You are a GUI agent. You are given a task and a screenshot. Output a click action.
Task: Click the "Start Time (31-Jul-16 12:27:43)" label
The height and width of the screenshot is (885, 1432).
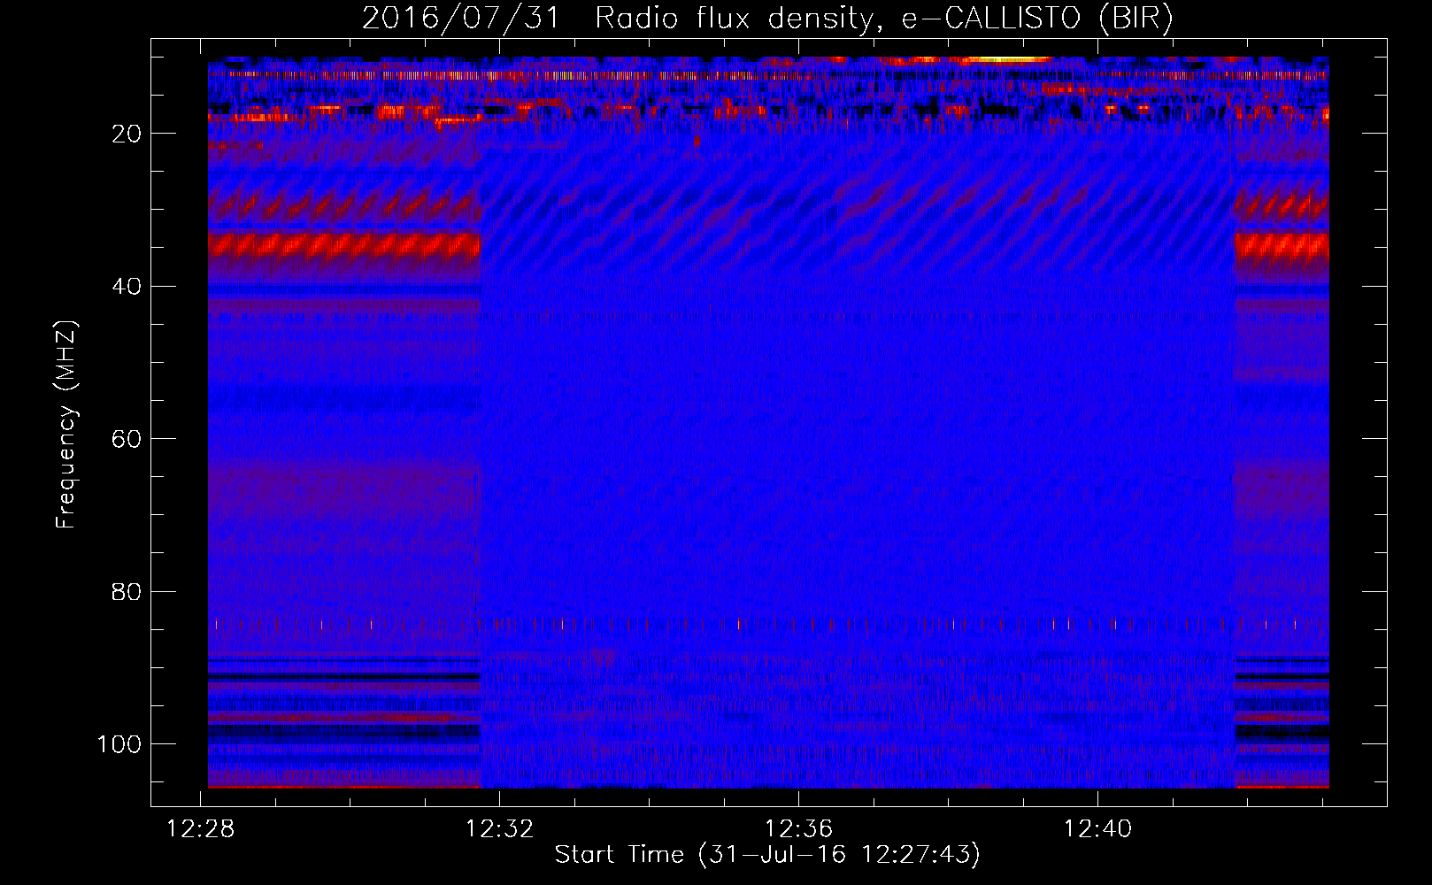tap(767, 855)
